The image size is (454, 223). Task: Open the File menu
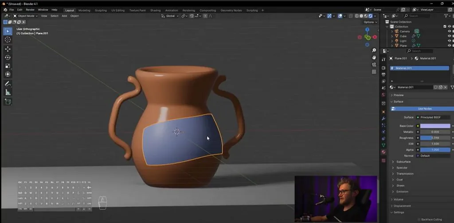tap(11, 10)
